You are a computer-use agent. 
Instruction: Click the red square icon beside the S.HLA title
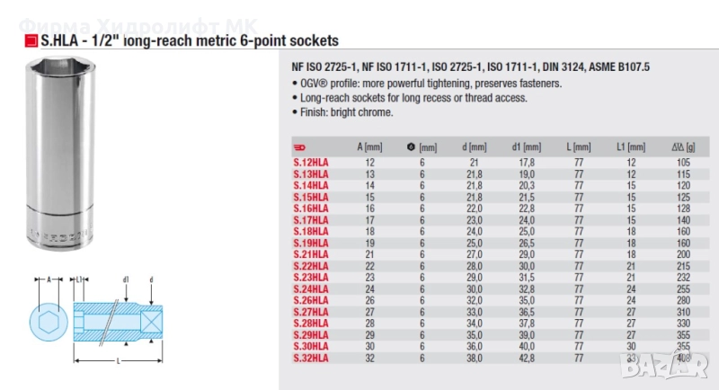point(31,41)
